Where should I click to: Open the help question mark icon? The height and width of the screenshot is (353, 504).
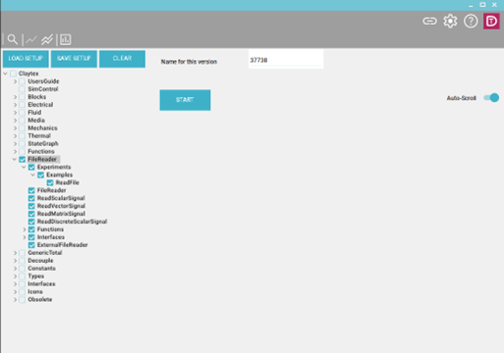(471, 22)
